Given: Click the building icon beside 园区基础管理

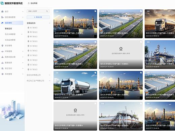Looking at the screenshot, I should pyautogui.click(x=2, y=17).
